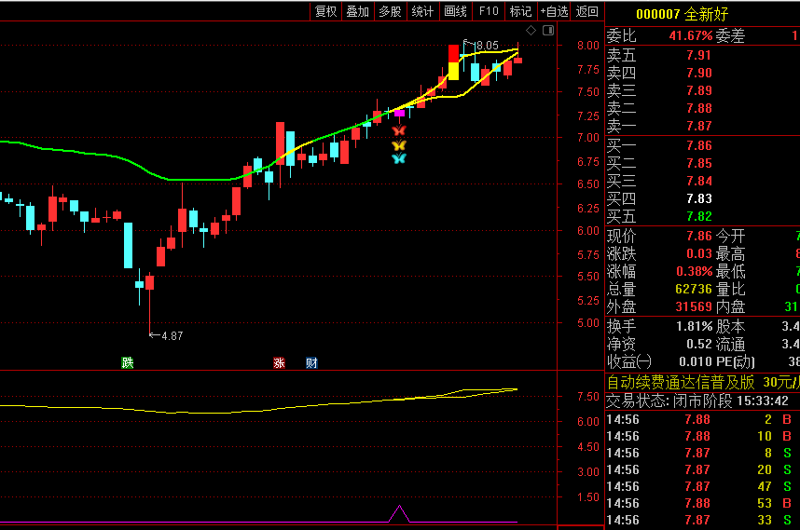The image size is (800, 530).
Task: Click the 买五 price 7.82
Action: coord(698,217)
